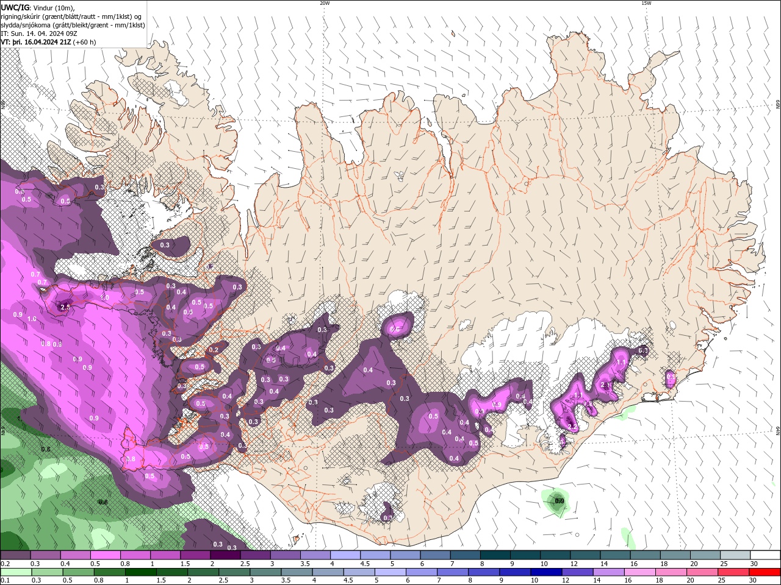Image resolution: width=781 pixels, height=585 pixels.
Task: Click the '(+60 h)' forecast offset text
Action: 85,42
